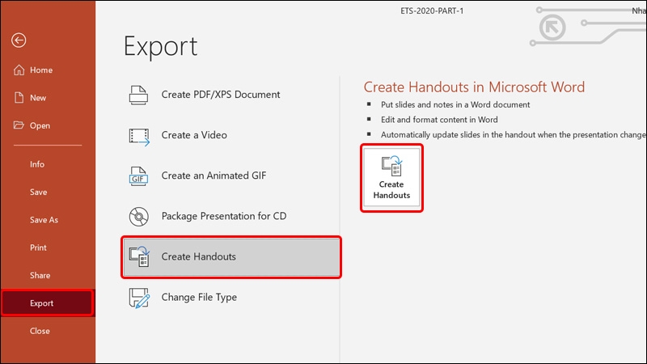Choose Save from the sidebar
The image size is (647, 364).
[38, 192]
